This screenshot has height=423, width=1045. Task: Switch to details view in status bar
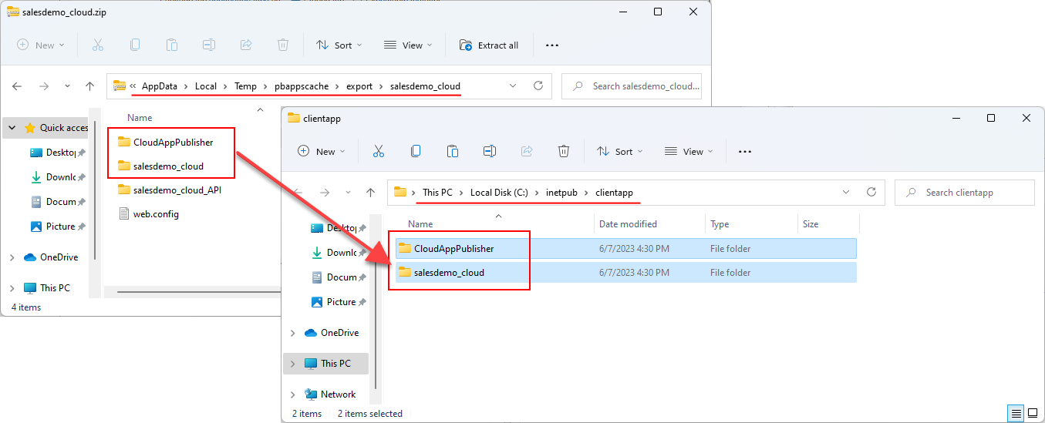(1017, 414)
